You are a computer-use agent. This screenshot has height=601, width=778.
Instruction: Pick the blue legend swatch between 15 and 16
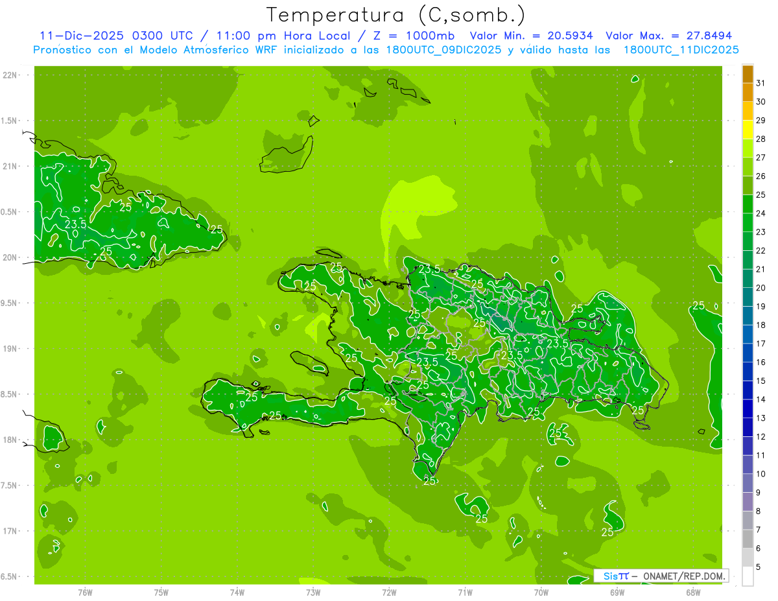(x=748, y=371)
